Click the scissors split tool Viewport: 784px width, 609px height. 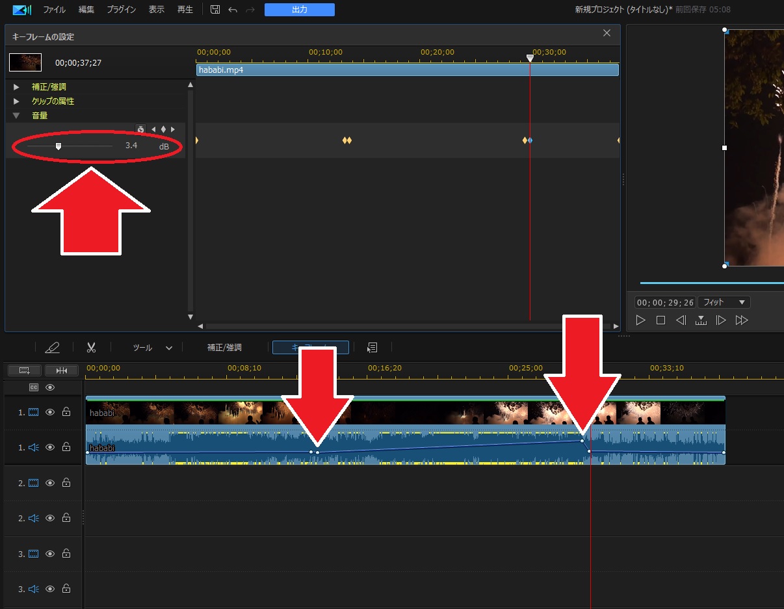[x=91, y=348]
